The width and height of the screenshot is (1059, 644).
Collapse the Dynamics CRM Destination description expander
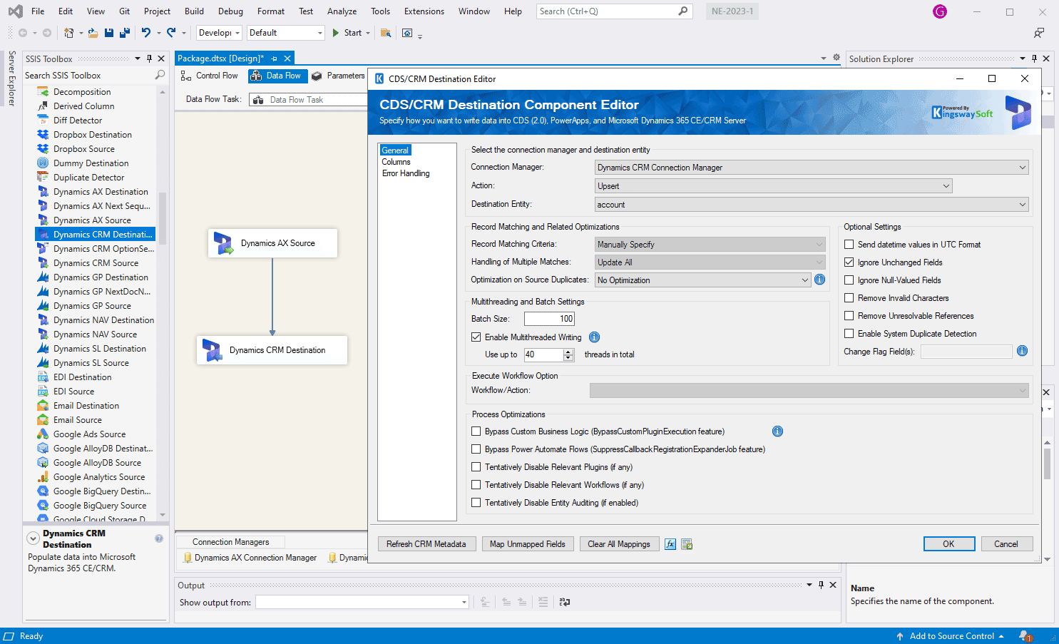tap(33, 538)
